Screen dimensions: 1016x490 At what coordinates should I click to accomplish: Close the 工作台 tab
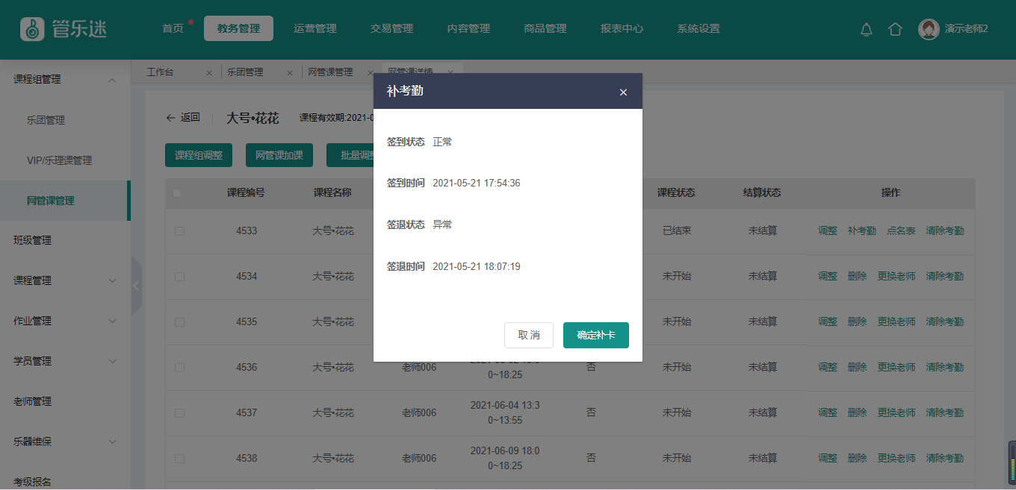(209, 73)
